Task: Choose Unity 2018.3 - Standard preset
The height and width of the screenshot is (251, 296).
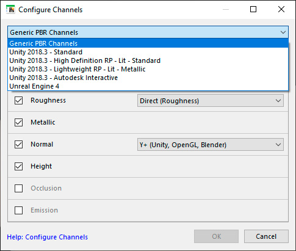Action: [148, 52]
